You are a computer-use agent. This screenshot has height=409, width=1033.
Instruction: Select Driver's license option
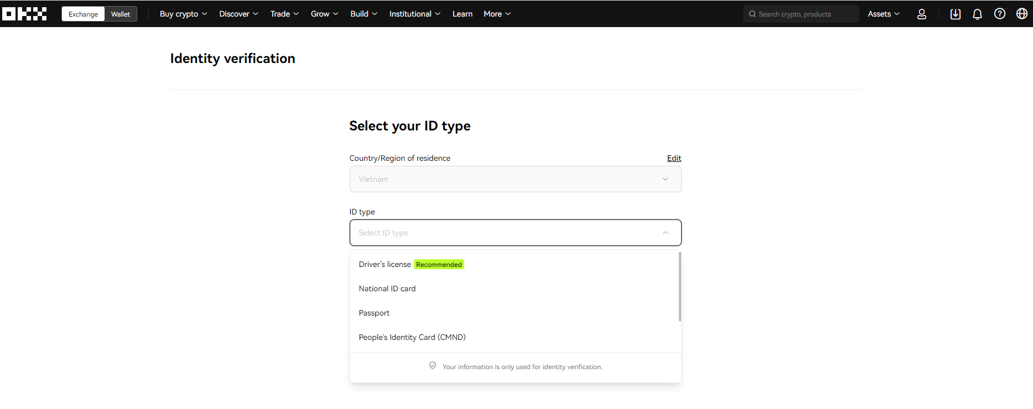point(515,264)
